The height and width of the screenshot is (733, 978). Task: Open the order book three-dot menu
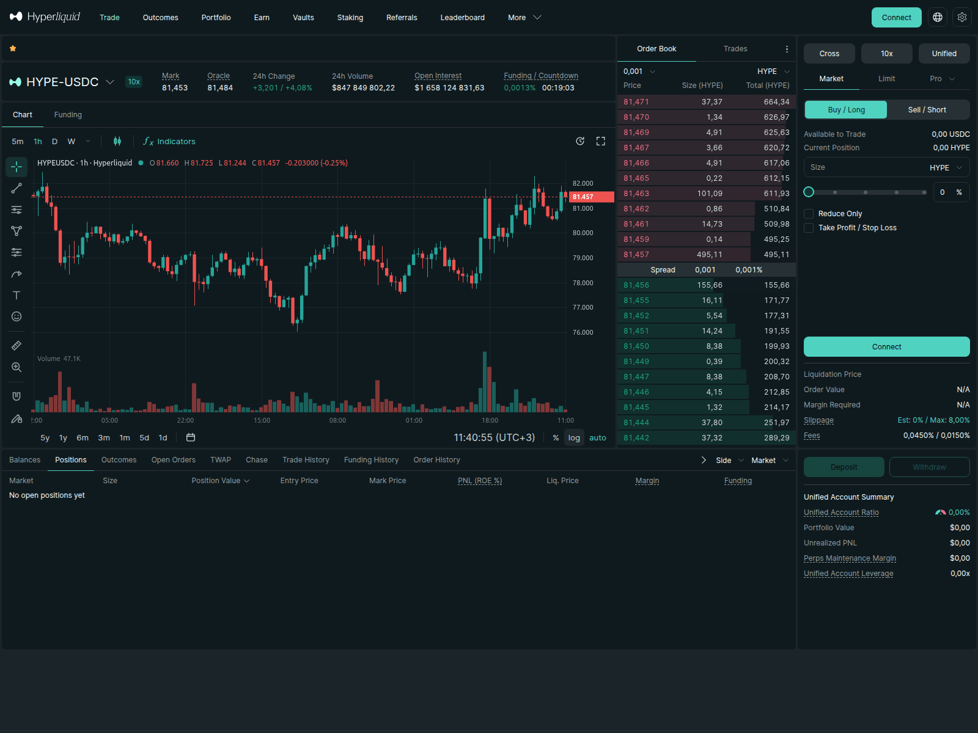click(x=787, y=49)
